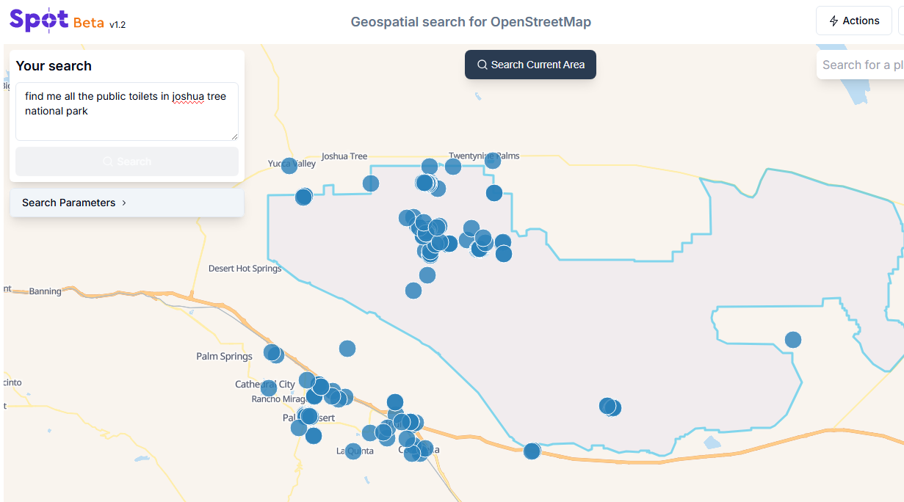Select the marker on the park's southern boundary
Image resolution: width=904 pixels, height=502 pixels.
(532, 451)
